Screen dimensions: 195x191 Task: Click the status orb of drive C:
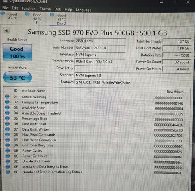point(3,13)
